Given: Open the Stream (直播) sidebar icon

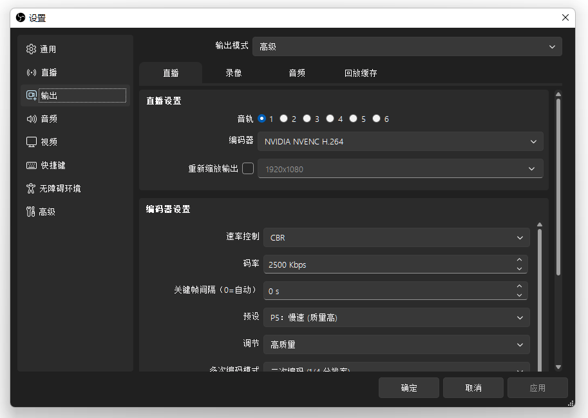Looking at the screenshot, I should click(x=31, y=72).
